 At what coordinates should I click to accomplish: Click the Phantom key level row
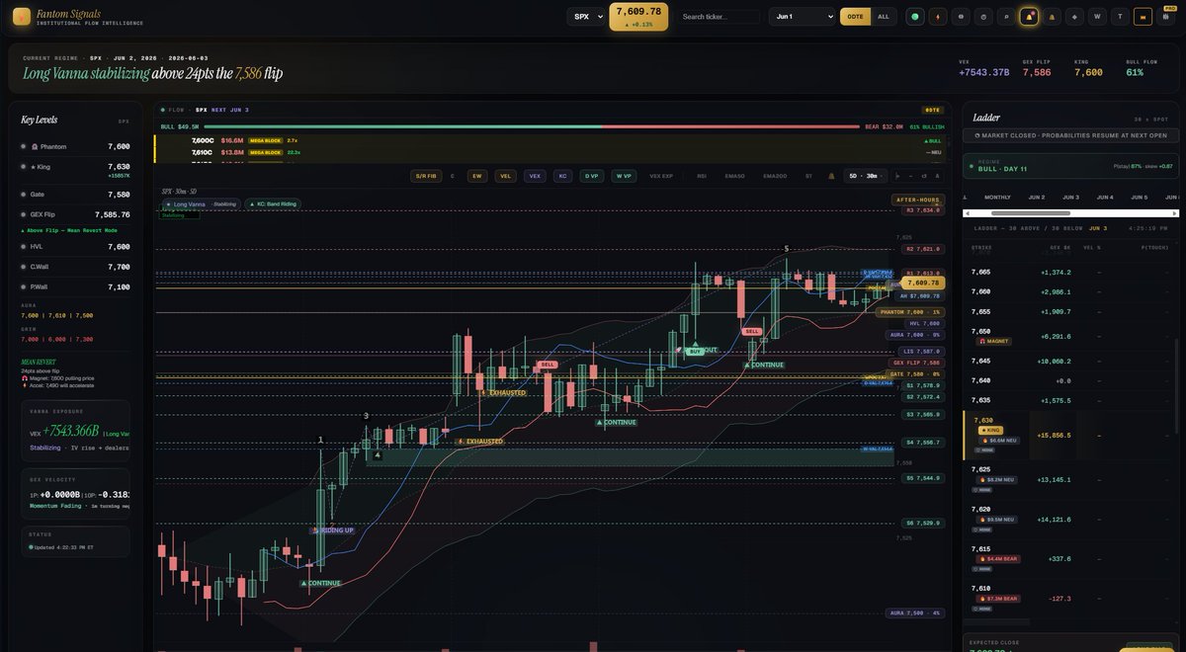click(x=75, y=146)
